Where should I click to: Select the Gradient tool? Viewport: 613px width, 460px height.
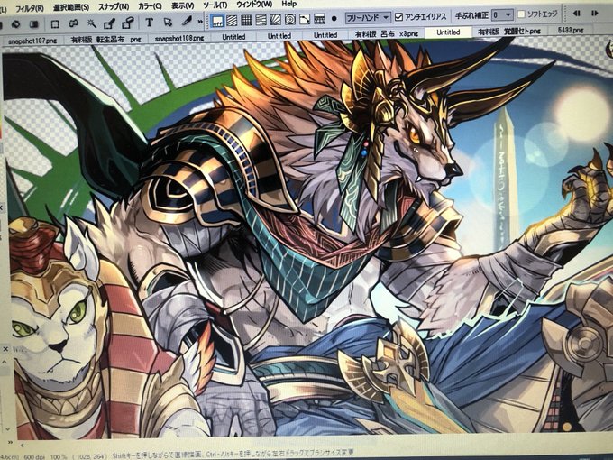point(34,24)
